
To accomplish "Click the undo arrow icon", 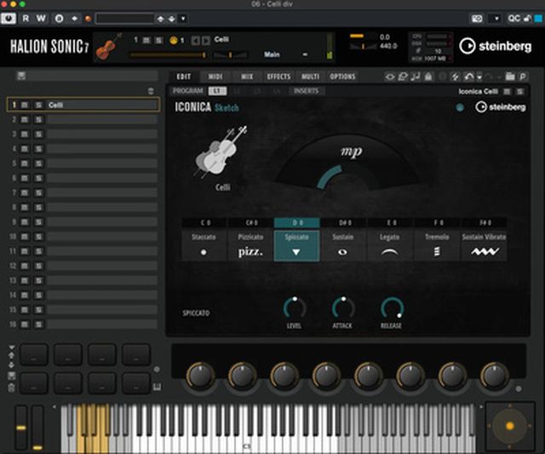I will point(469,77).
